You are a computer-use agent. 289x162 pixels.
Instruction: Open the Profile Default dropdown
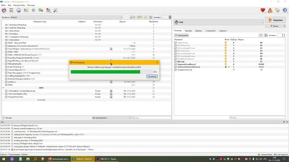(x=66, y=17)
